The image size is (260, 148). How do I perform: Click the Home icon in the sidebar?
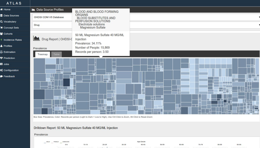(2, 10)
